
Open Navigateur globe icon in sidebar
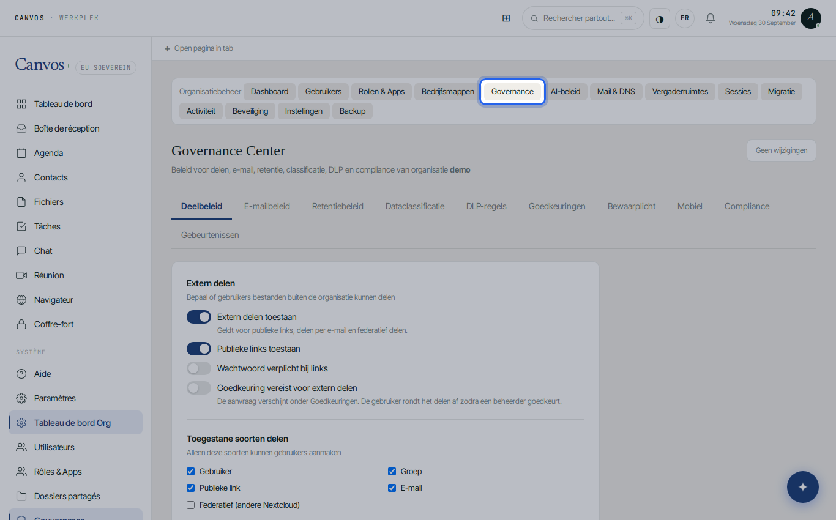point(21,300)
